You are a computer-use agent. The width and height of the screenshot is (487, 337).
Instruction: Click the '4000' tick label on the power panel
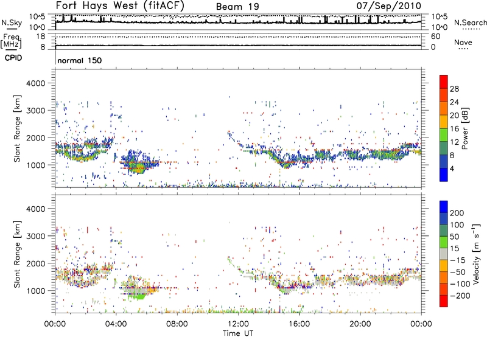pyautogui.click(x=35, y=83)
